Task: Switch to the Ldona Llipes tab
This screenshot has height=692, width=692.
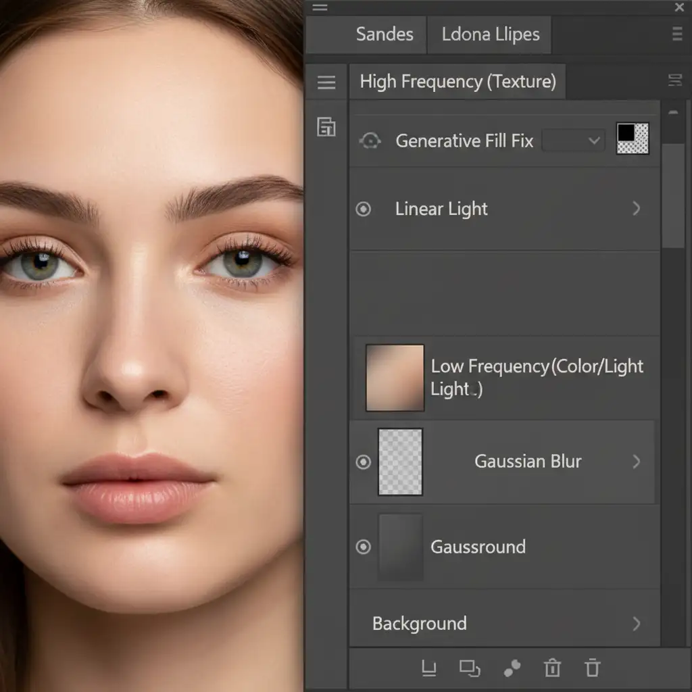Action: coord(491,34)
